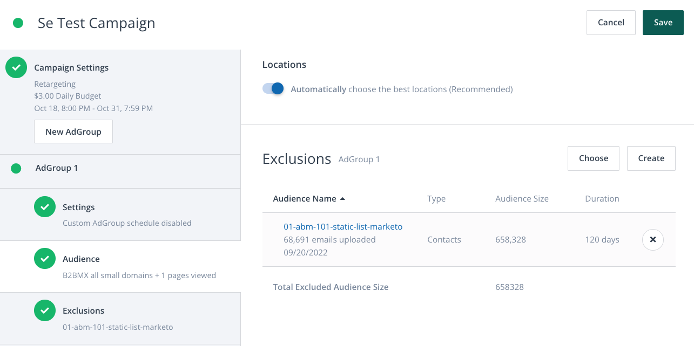Click the 09/20/2022 upload date
The image size is (694, 346).
click(x=306, y=253)
